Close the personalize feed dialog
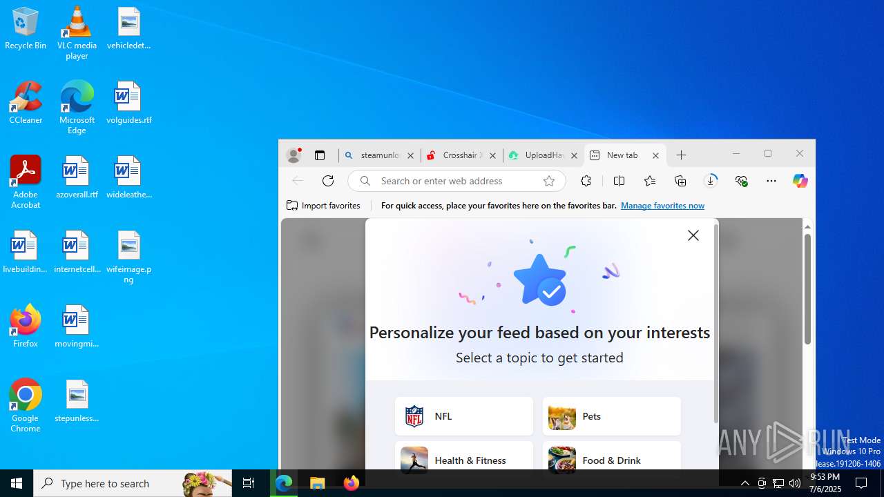 (693, 236)
